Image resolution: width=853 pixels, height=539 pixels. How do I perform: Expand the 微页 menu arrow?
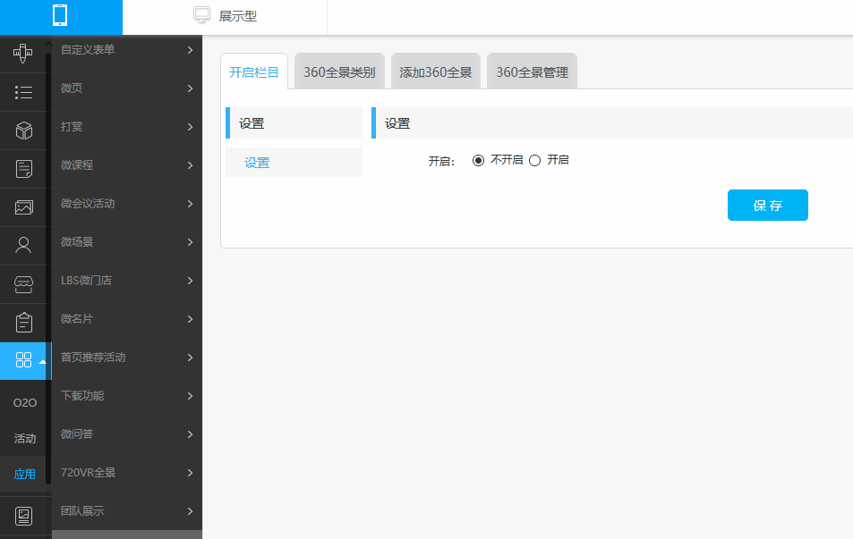190,88
